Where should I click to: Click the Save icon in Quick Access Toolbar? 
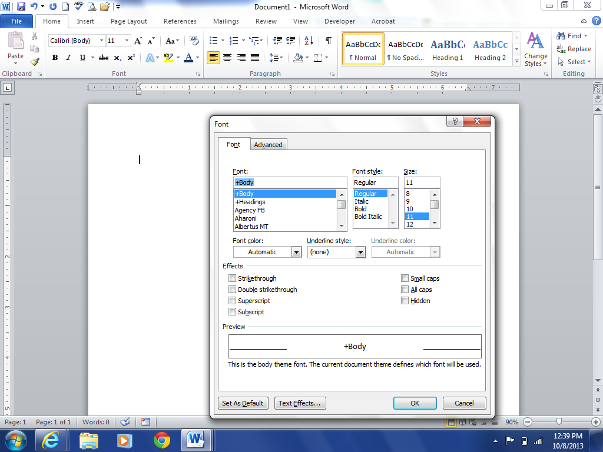(x=21, y=7)
